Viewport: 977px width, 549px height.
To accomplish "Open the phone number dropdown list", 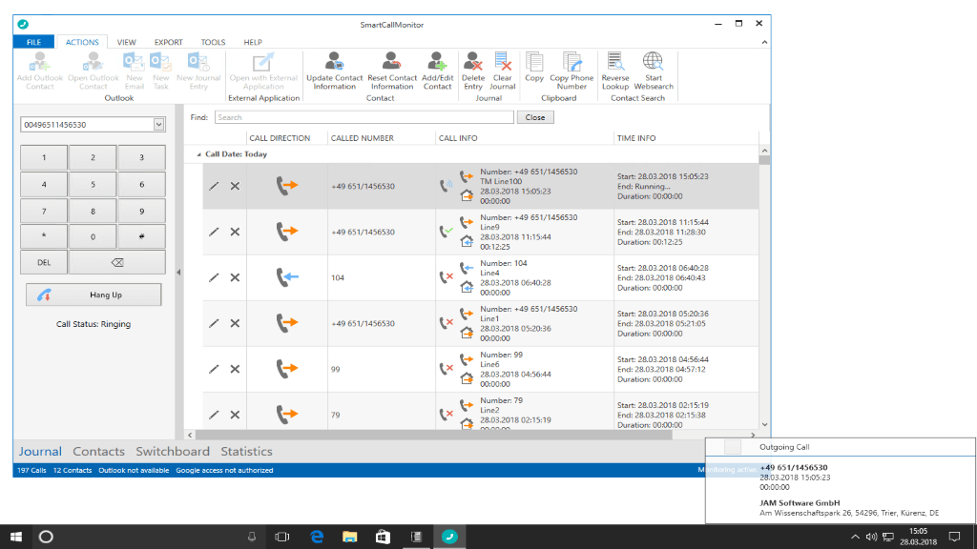I will pyautogui.click(x=159, y=125).
